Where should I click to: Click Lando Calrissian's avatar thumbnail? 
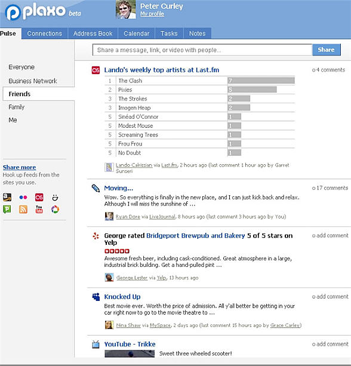tap(109, 167)
